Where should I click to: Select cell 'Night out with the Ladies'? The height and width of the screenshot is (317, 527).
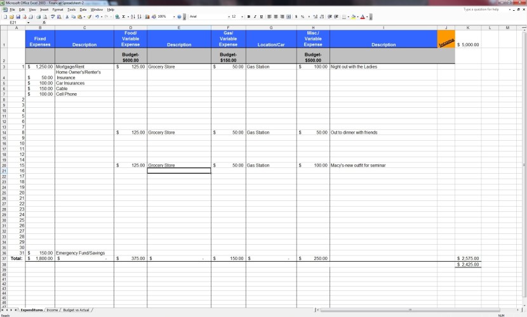coord(383,67)
